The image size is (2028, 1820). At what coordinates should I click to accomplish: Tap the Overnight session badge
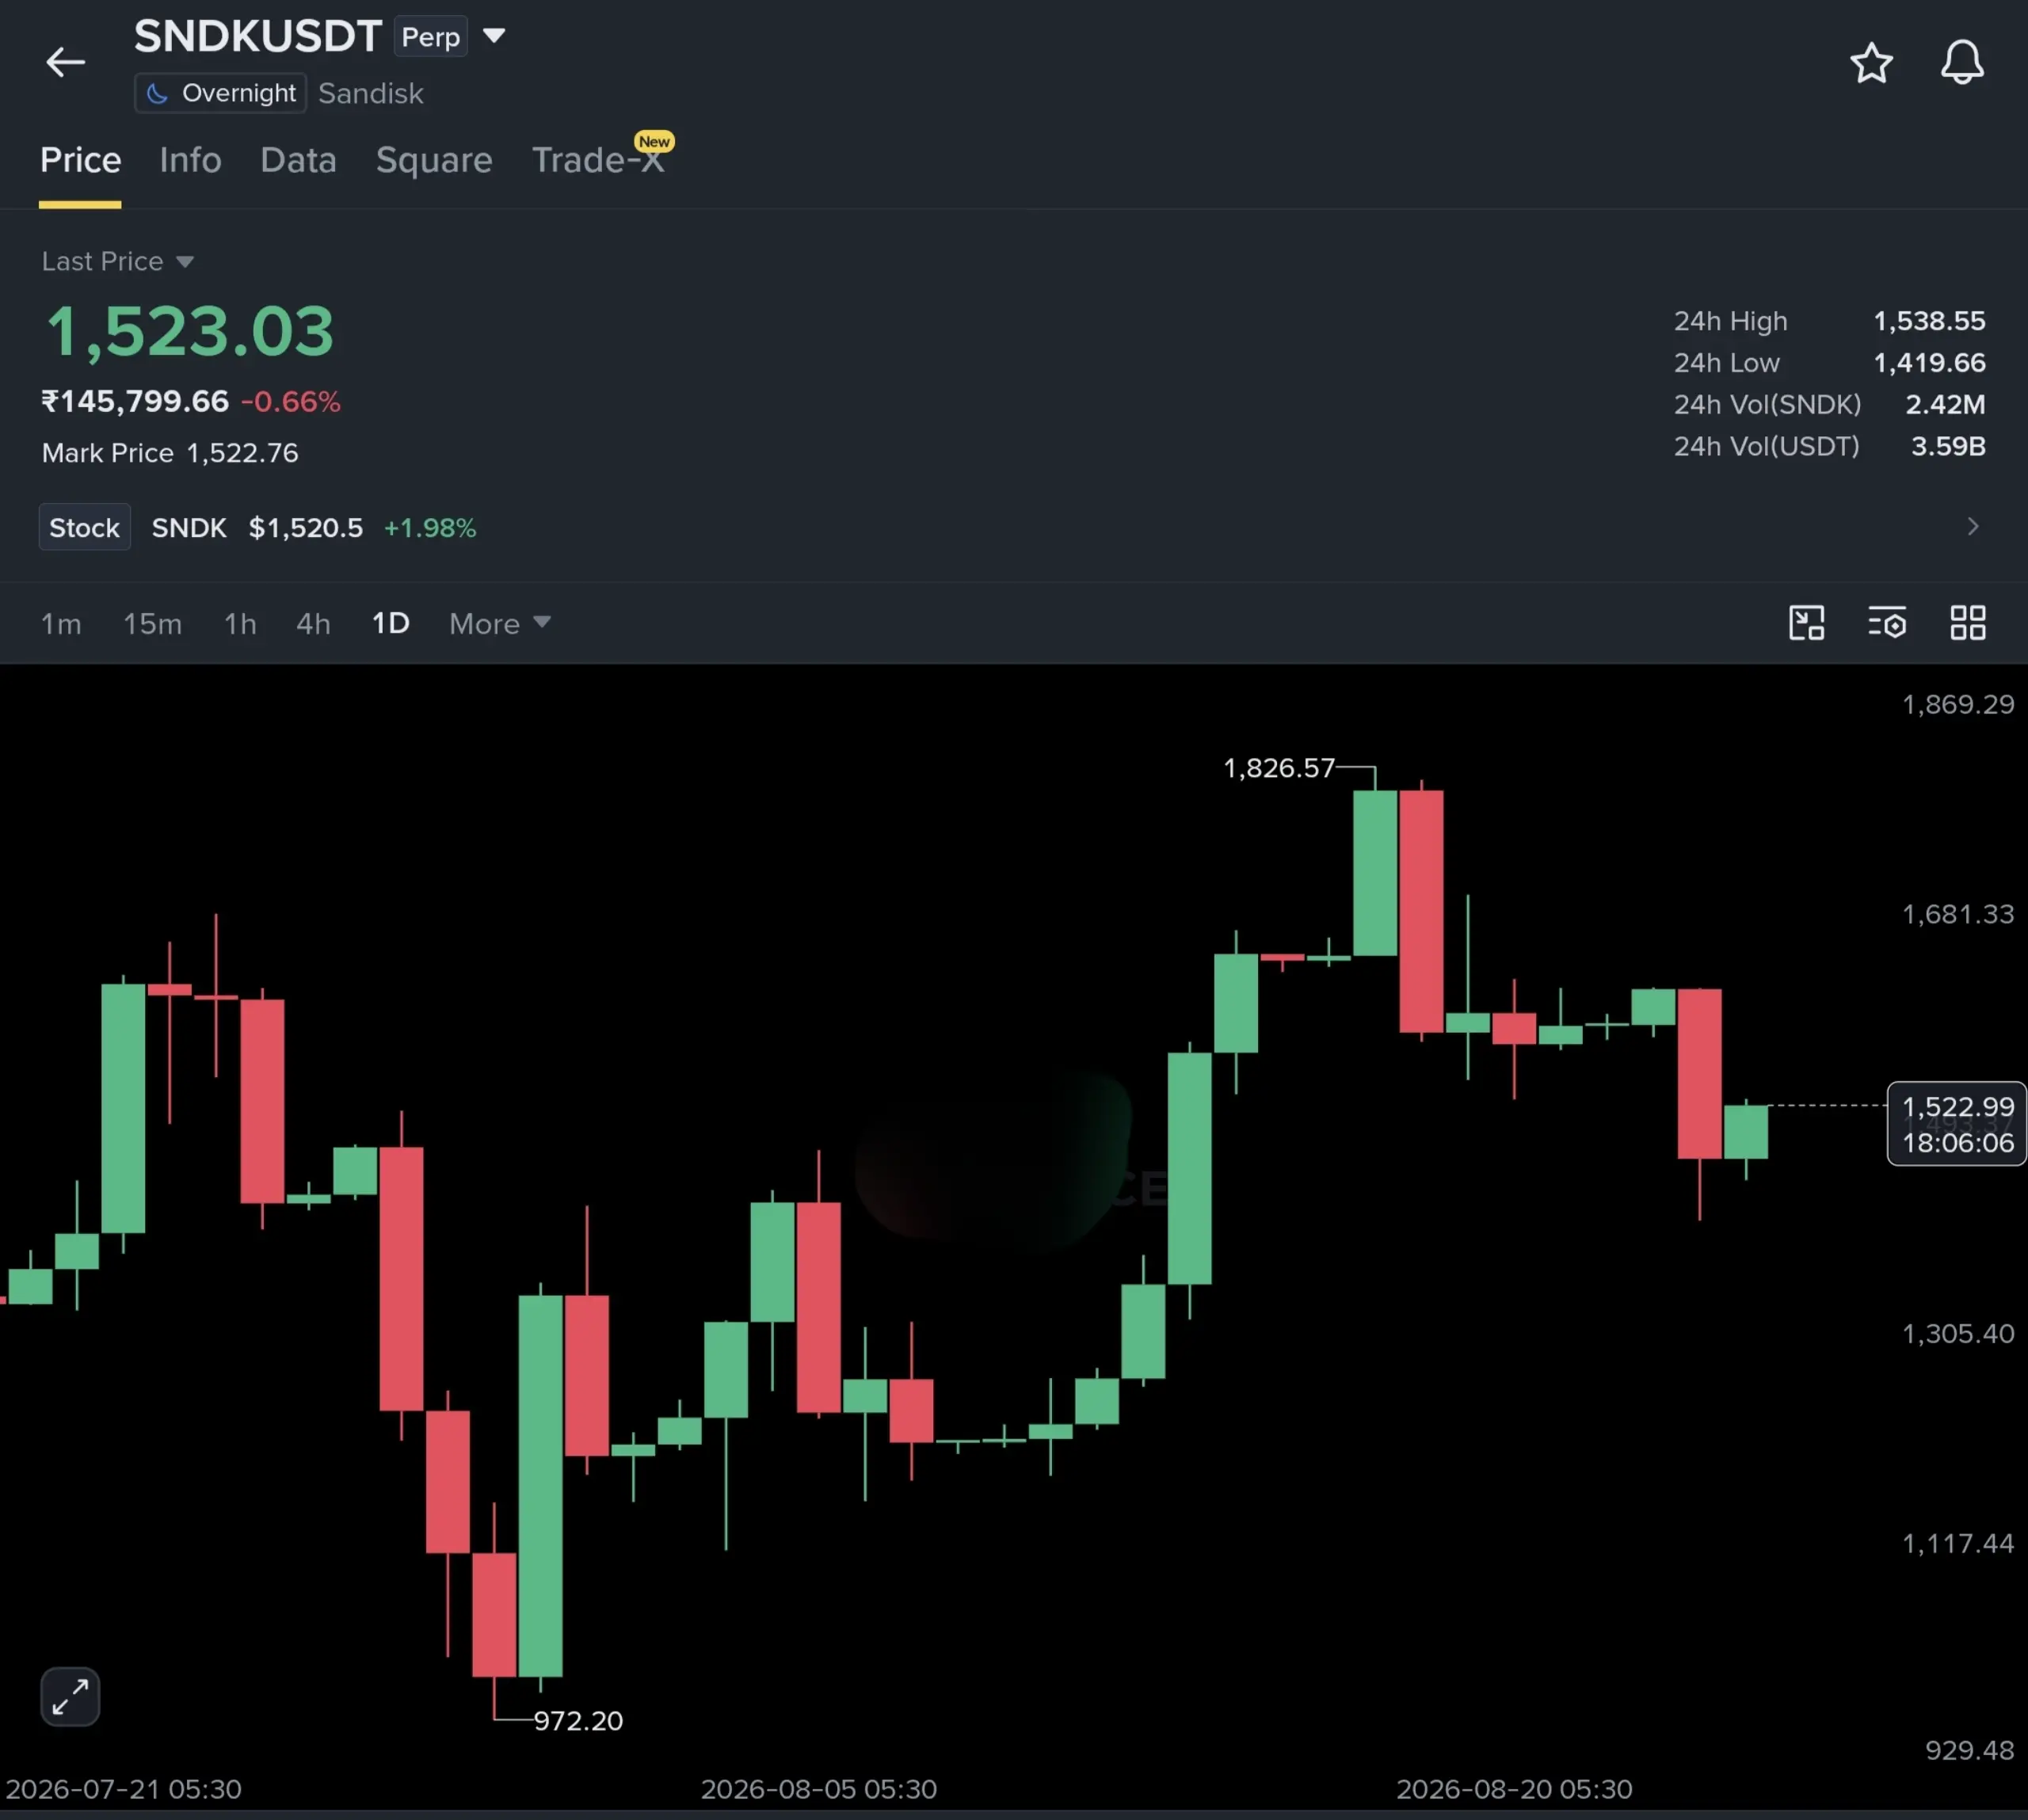pyautogui.click(x=220, y=93)
